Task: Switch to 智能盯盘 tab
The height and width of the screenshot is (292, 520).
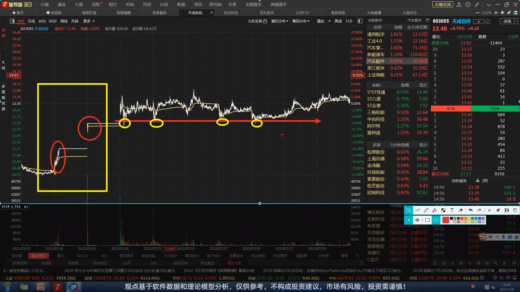Action: 89,13
